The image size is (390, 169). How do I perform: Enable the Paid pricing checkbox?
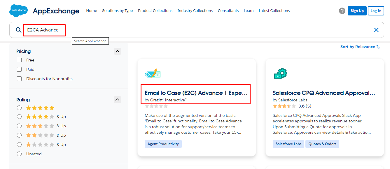coord(19,69)
